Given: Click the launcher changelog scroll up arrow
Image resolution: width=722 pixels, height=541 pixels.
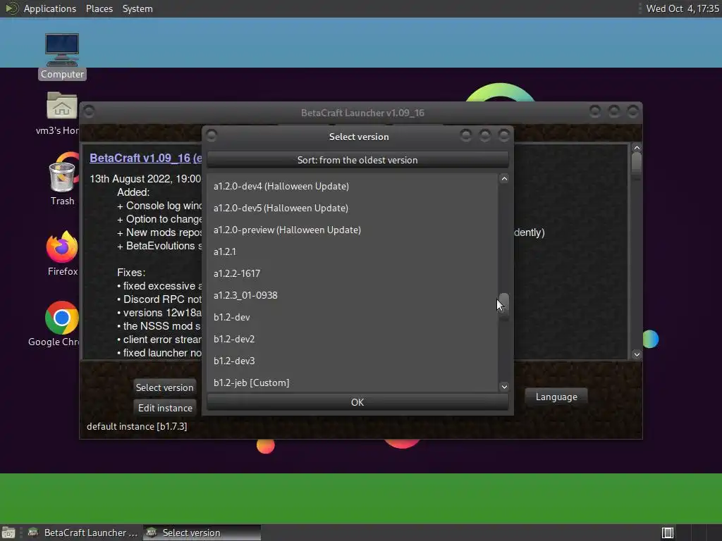Looking at the screenshot, I should (x=637, y=148).
